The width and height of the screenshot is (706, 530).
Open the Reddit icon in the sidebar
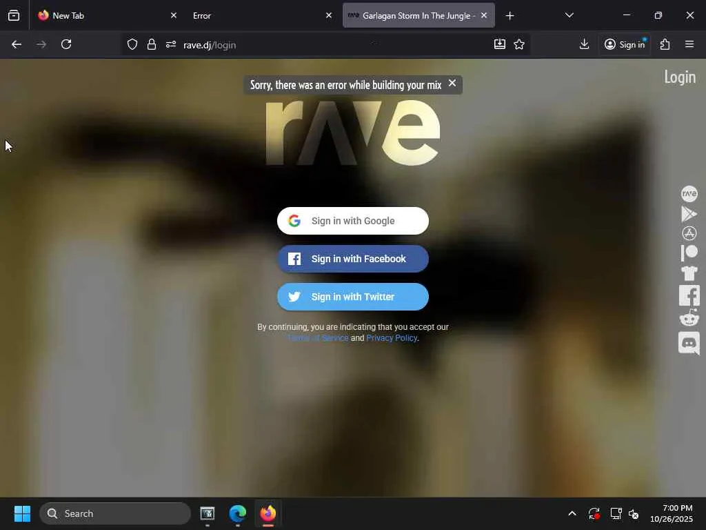tap(689, 317)
